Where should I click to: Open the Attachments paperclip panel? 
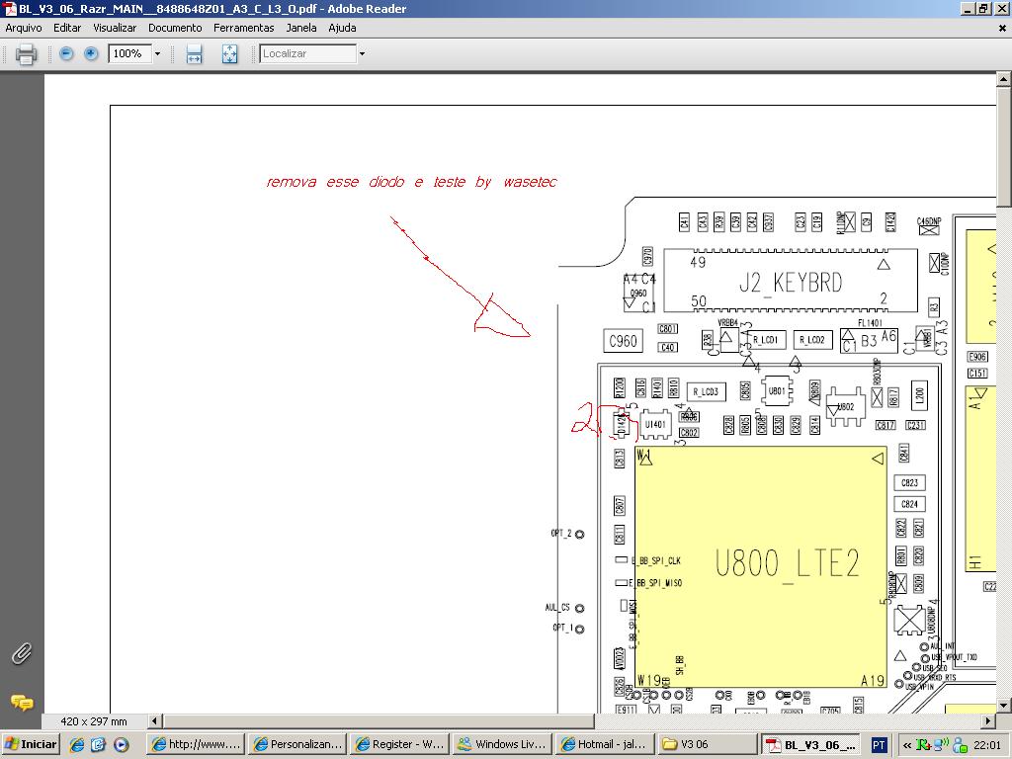click(x=21, y=653)
